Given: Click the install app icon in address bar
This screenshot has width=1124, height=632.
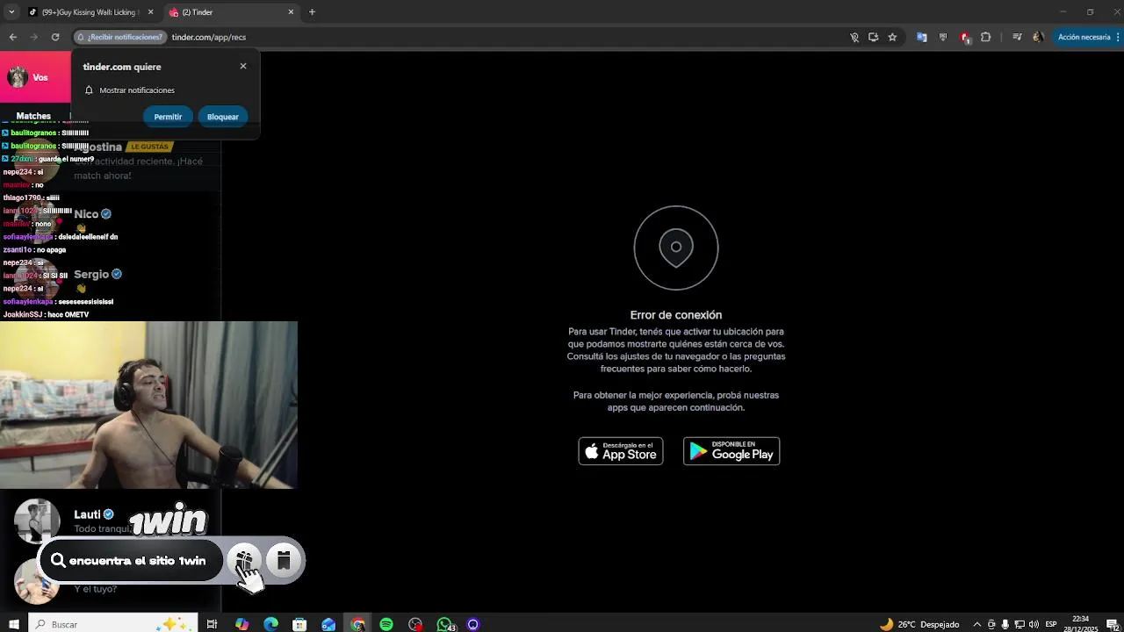Looking at the screenshot, I should [873, 37].
